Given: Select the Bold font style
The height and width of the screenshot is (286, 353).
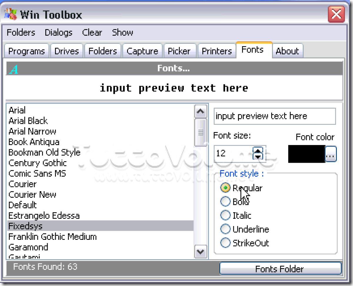Looking at the screenshot, I should point(235,202).
